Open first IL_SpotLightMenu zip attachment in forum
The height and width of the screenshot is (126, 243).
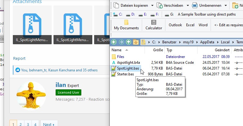coord(32,25)
